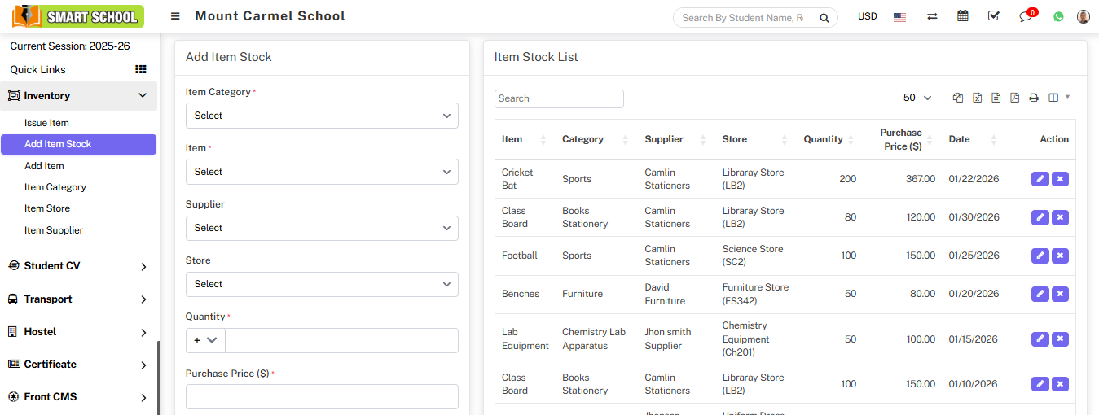
Task: Expand the Transport sidebar menu
Action: [78, 299]
